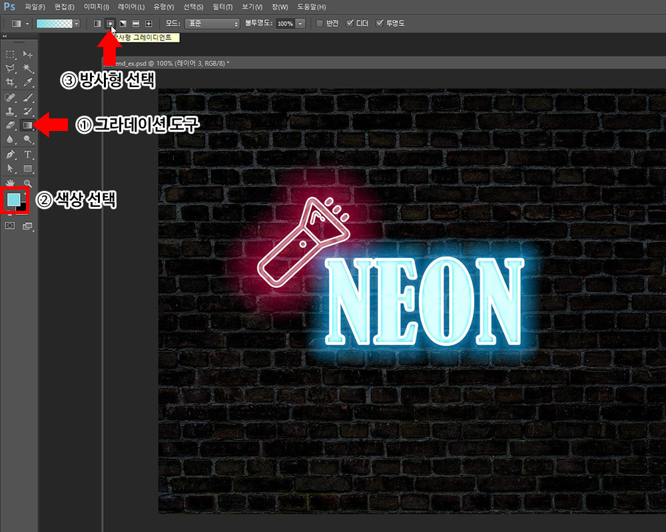The width and height of the screenshot is (666, 532).
Task: Select the Crop tool
Action: coord(10,82)
